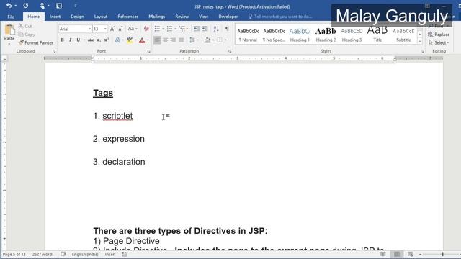Open the font size dropdown

105,29
